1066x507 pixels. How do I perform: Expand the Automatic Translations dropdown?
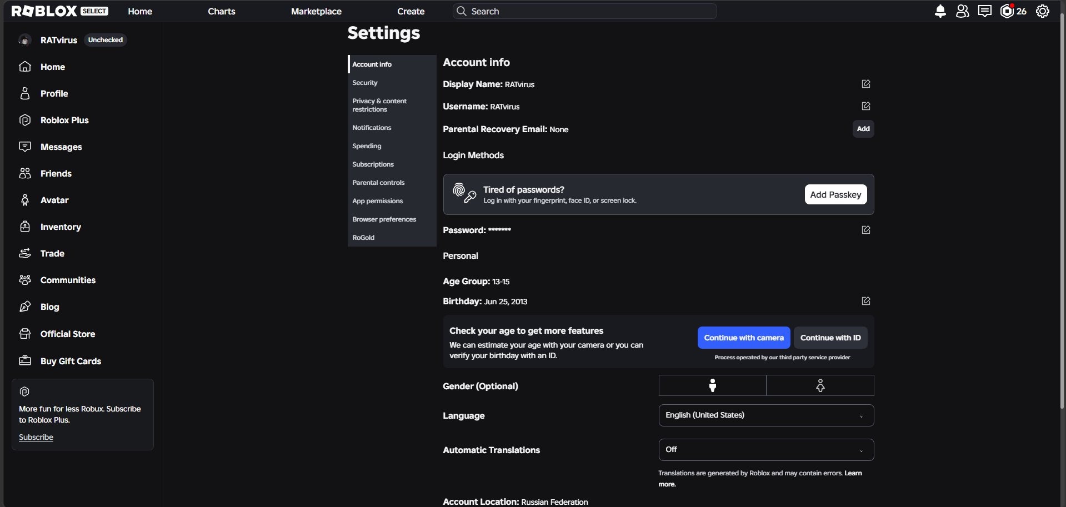point(766,450)
